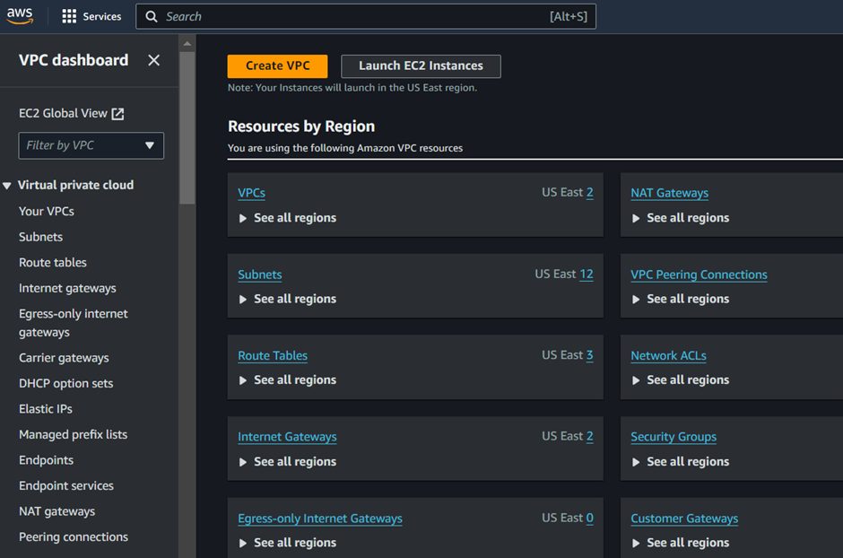Click the sidebar scrollbar up arrow
The height and width of the screenshot is (558, 843).
pos(187,44)
